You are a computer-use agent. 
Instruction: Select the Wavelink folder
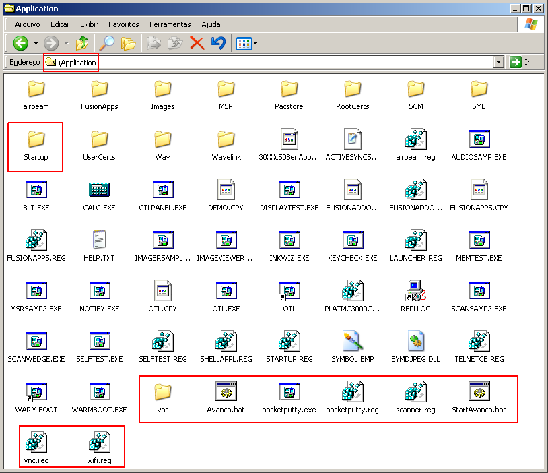pos(226,146)
